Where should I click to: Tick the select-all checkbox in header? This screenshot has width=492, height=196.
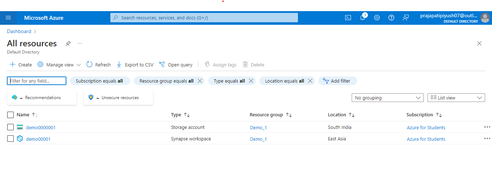(x=10, y=115)
